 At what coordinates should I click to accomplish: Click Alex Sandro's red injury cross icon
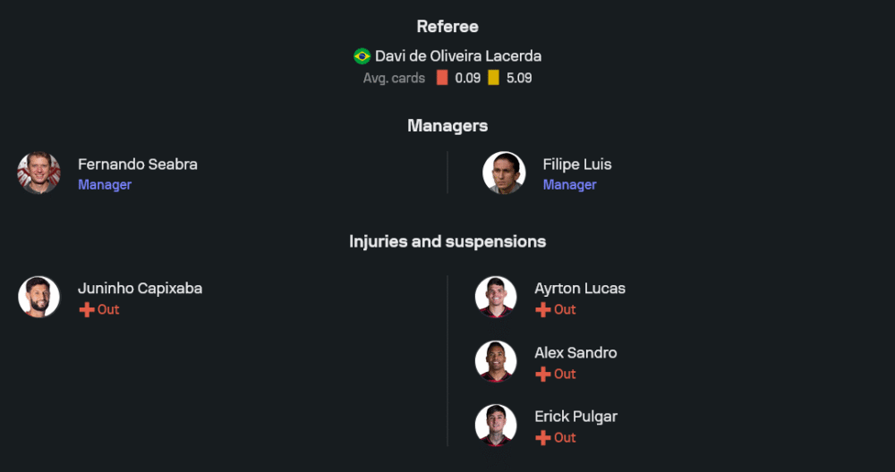click(x=543, y=374)
